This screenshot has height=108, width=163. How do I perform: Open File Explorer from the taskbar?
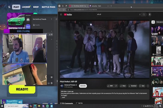click(39, 106)
